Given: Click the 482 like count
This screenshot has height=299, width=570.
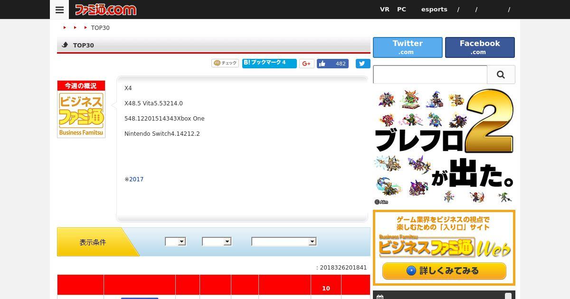Looking at the screenshot, I should (x=341, y=64).
